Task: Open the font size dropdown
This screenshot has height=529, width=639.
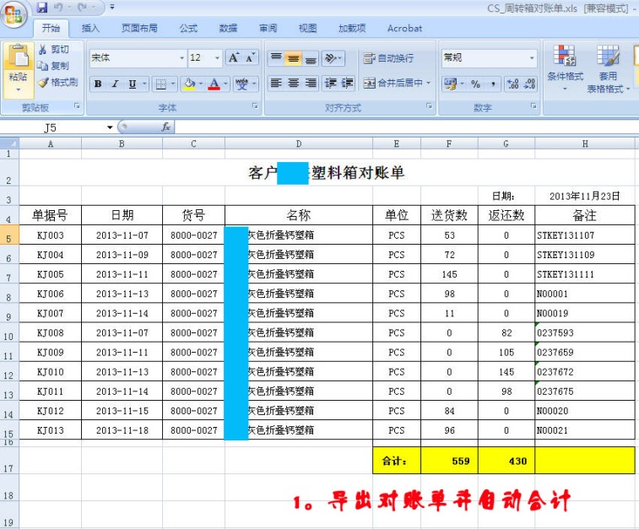Action: [x=217, y=58]
